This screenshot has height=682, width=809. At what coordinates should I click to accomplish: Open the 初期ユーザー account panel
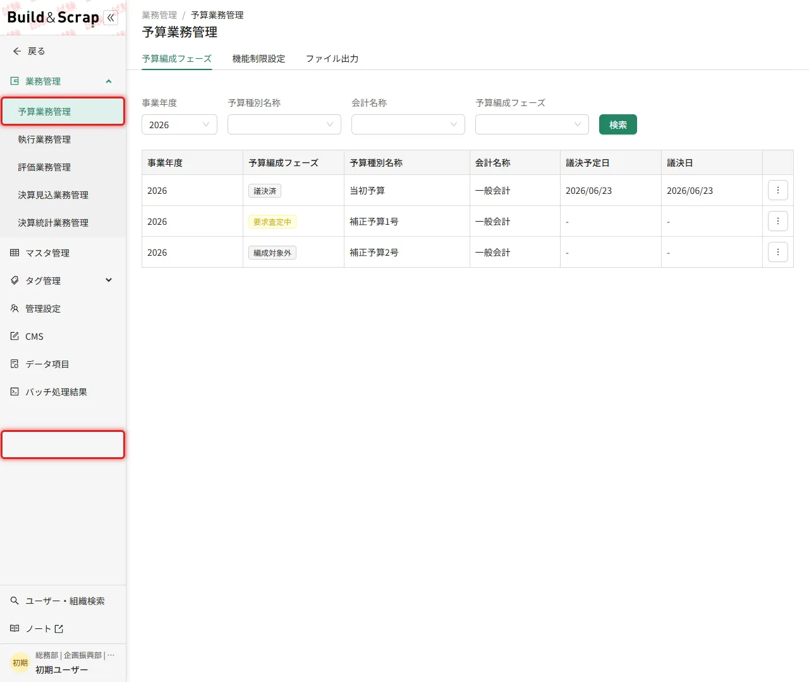pyautogui.click(x=63, y=662)
